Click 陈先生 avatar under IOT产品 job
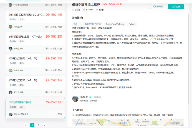 (x=11, y=49)
